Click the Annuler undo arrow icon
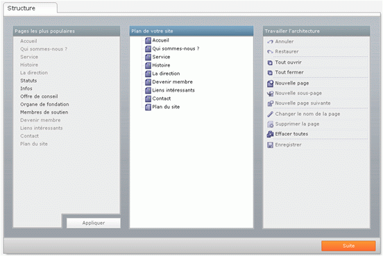This screenshot has height=256, width=383. [x=270, y=42]
